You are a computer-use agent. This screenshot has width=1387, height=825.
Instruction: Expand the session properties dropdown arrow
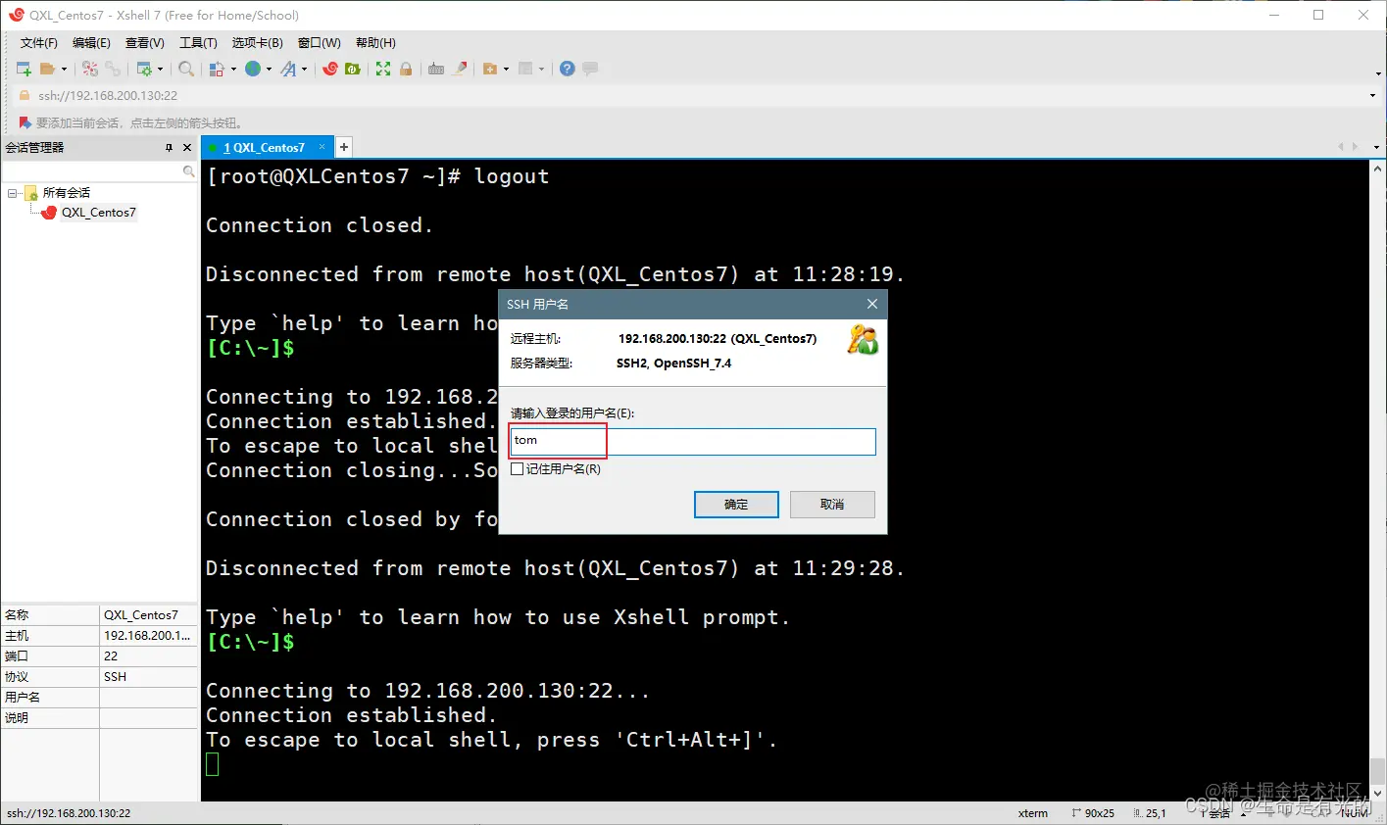160,69
